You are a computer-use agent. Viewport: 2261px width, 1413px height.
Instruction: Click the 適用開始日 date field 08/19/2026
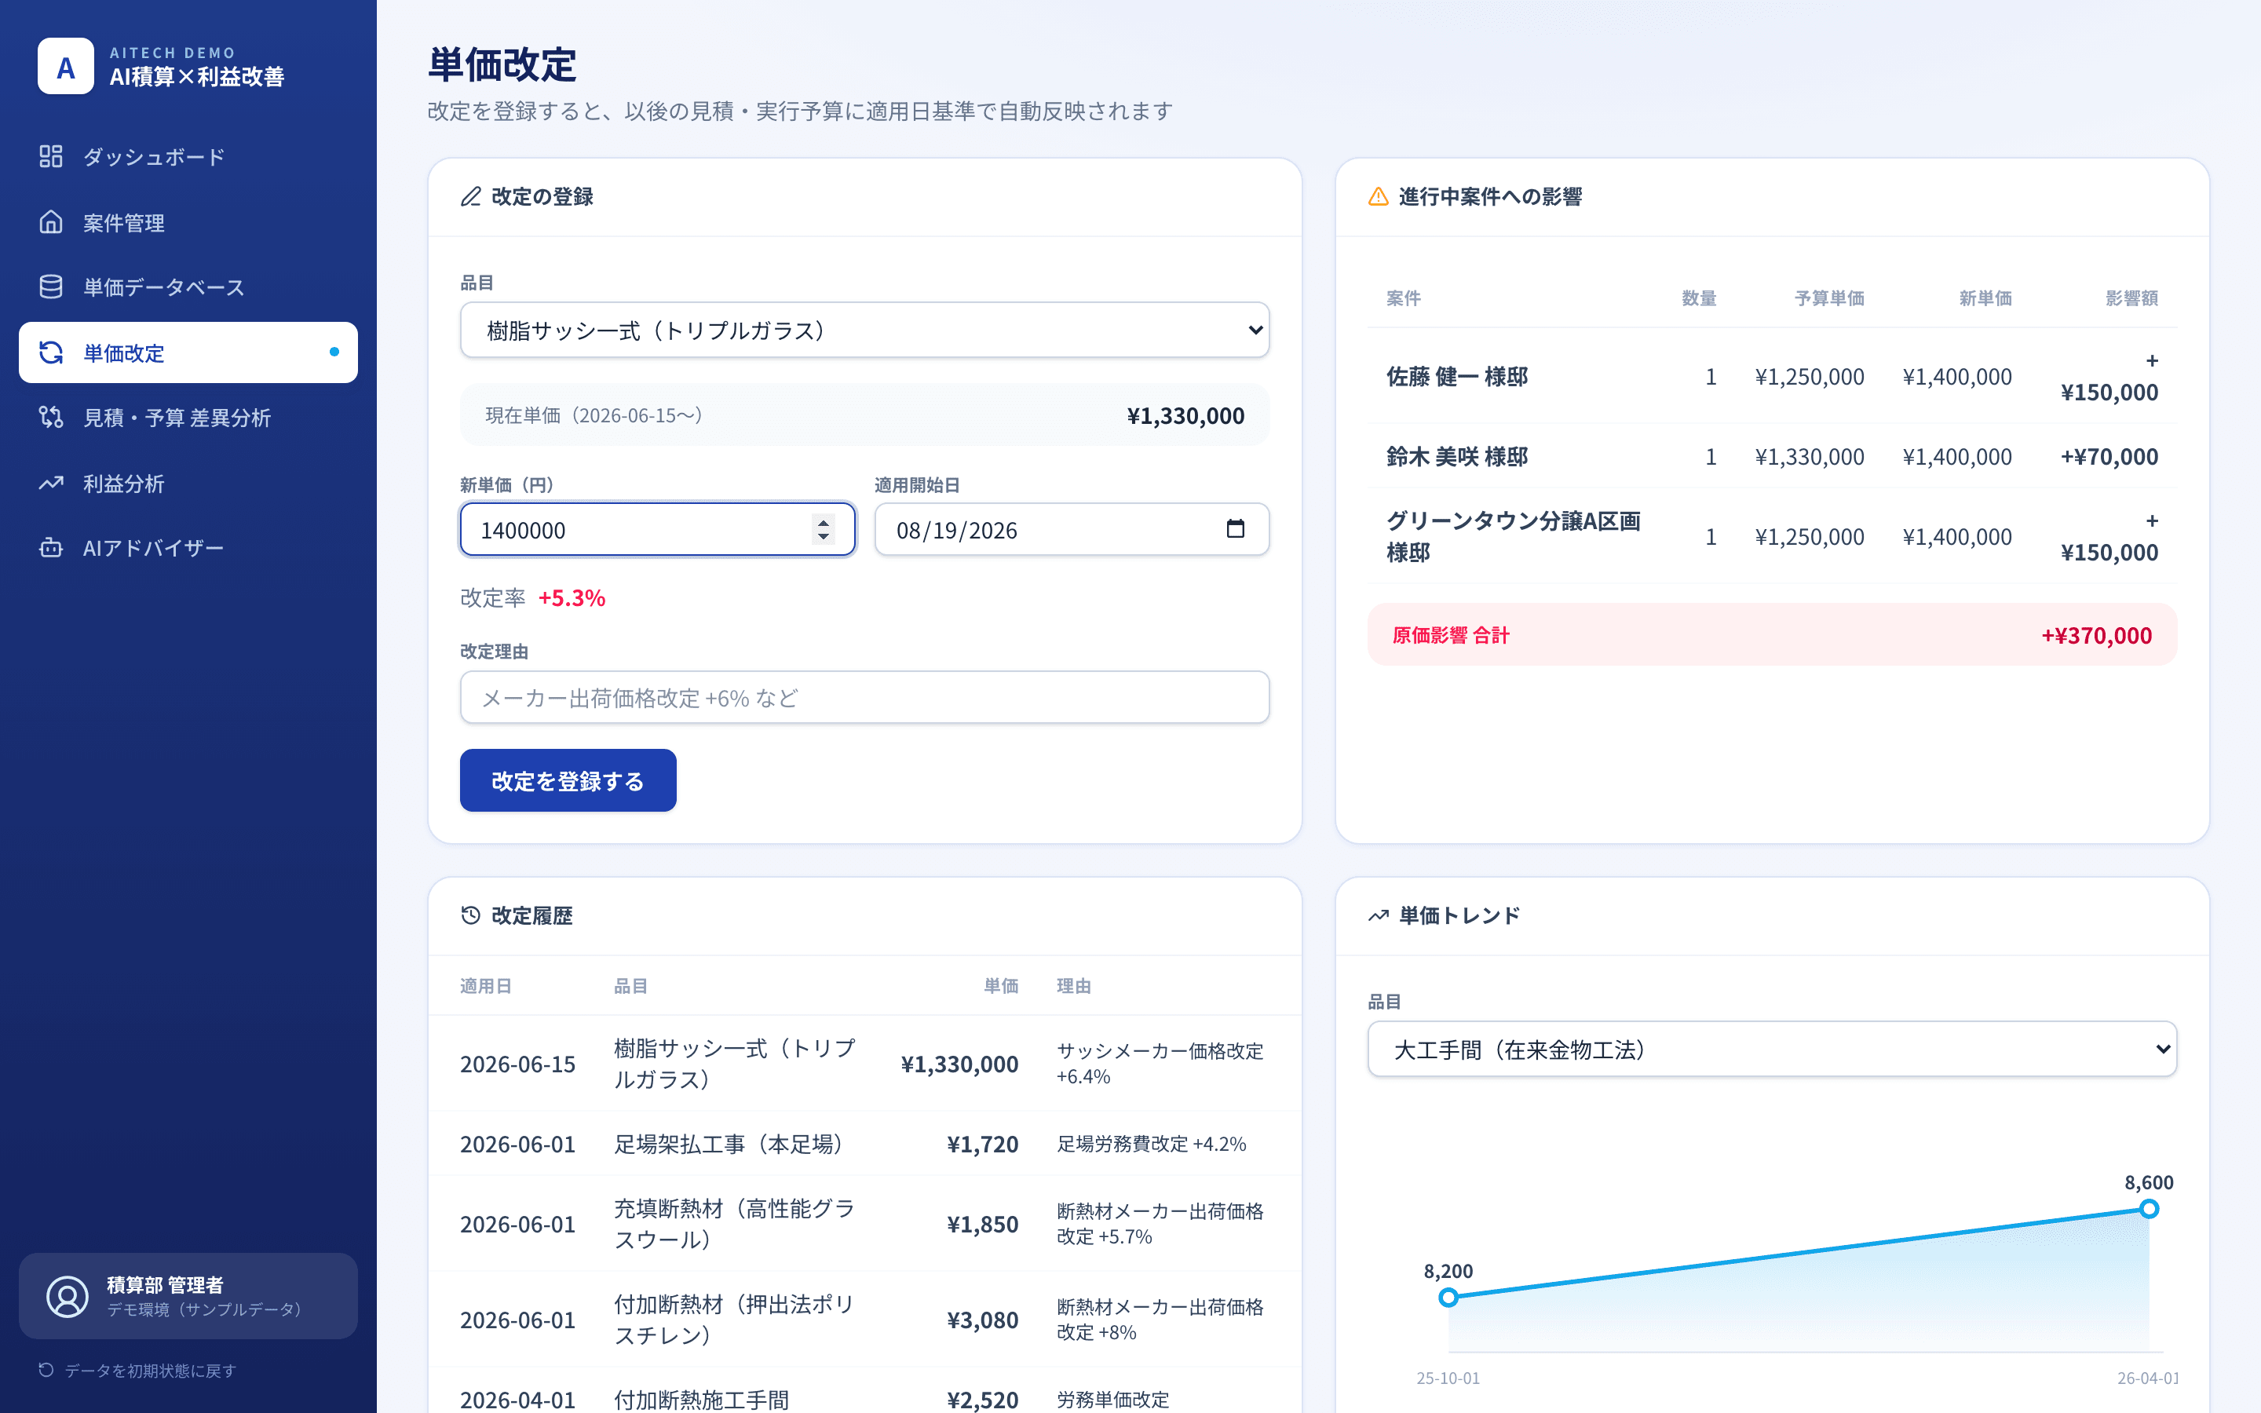1072,530
